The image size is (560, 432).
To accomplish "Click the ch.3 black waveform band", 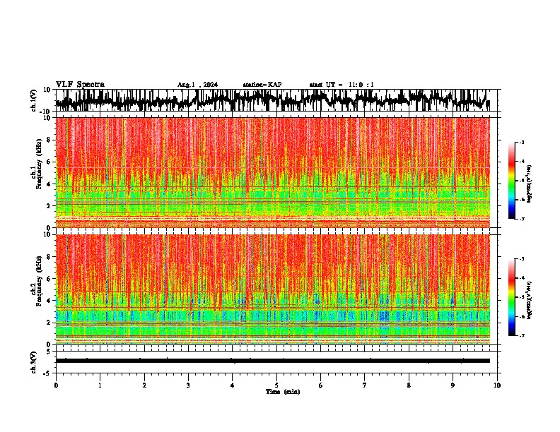I will 272,361.
